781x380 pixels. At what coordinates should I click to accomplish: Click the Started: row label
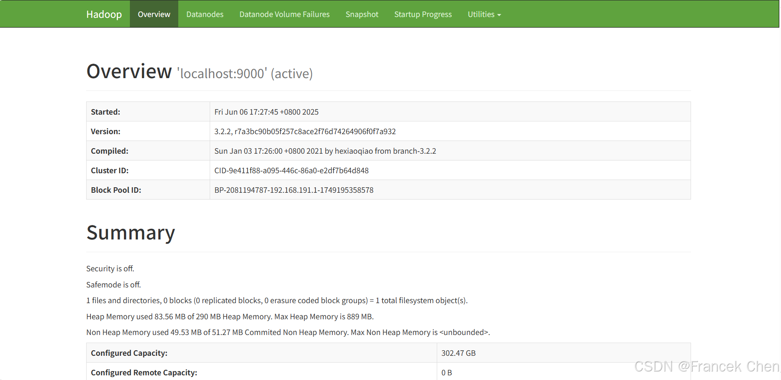(106, 112)
